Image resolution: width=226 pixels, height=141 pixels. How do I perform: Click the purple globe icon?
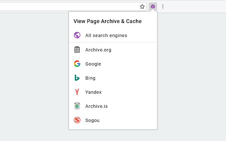(x=77, y=35)
